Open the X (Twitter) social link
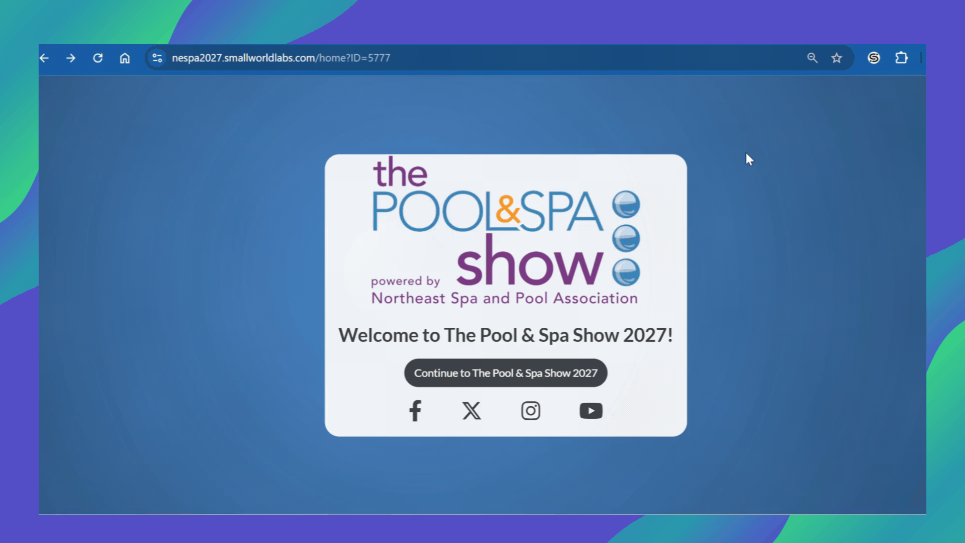The width and height of the screenshot is (965, 543). coord(471,411)
